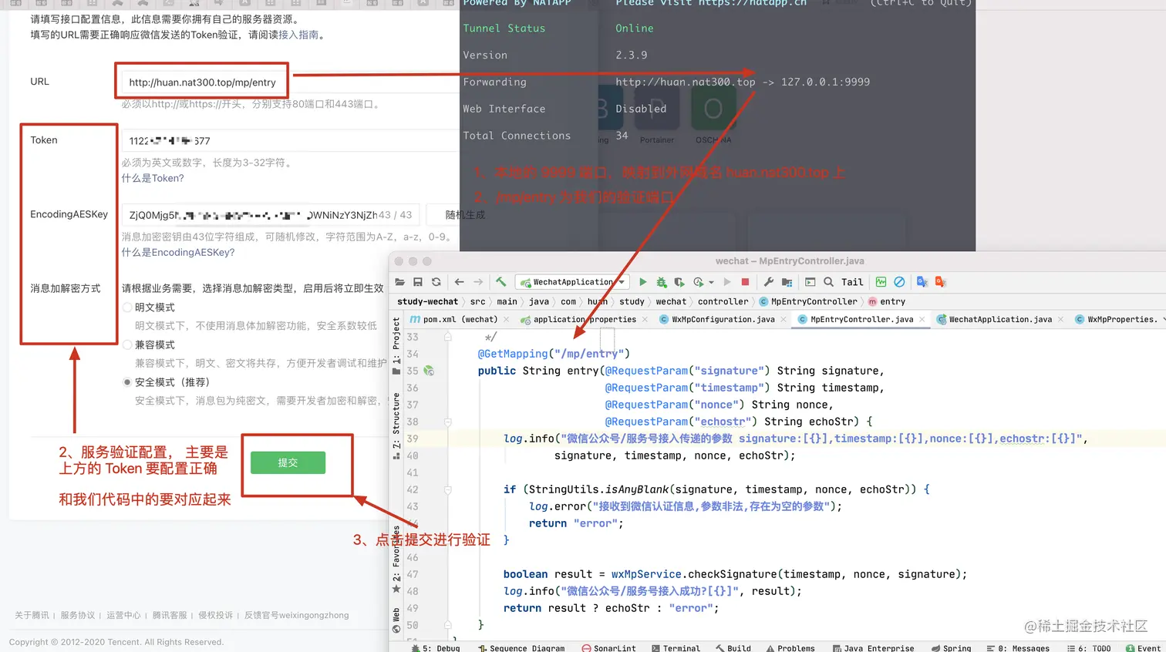1166x652 pixels.
Task: Open the 6: TODO tool window
Action: click(1089, 648)
